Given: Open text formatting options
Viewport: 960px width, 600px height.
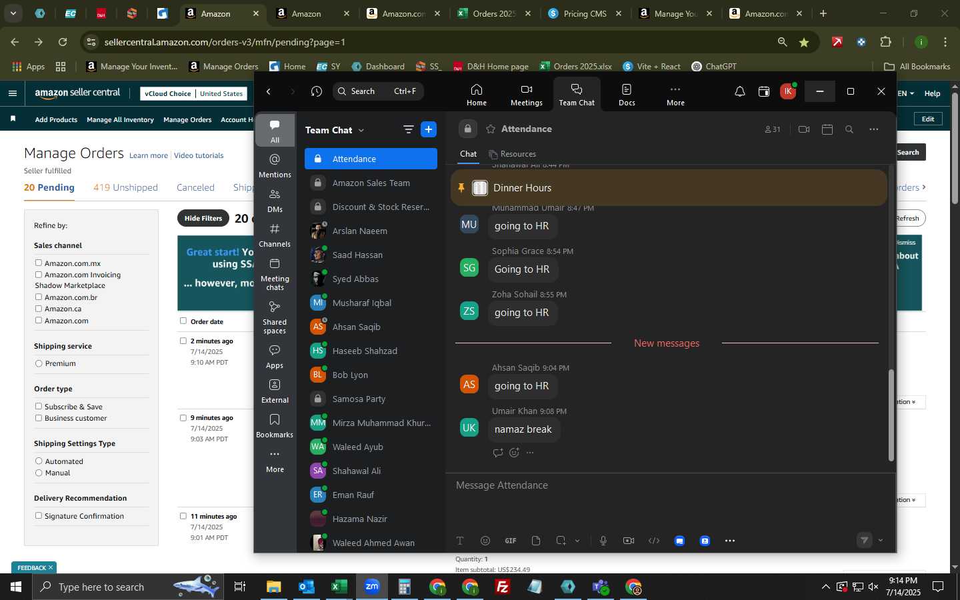Looking at the screenshot, I should tap(460, 541).
